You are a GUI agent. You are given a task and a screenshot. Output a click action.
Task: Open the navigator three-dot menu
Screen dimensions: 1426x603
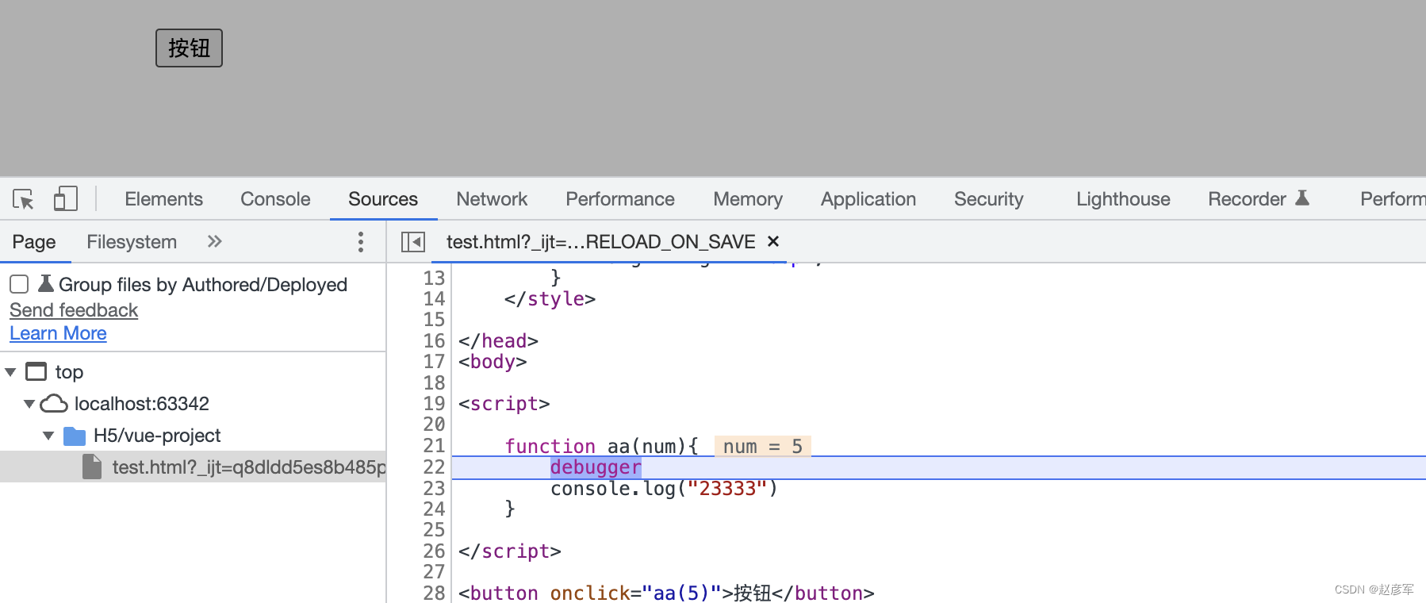(x=361, y=242)
